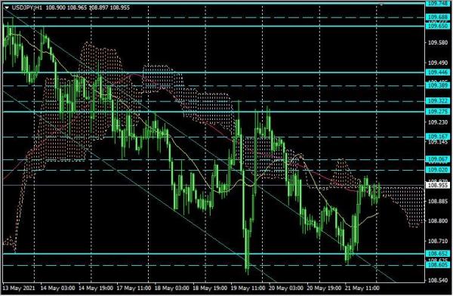Click the 108.652 support level price tag
This screenshot has height=296, width=453.
pyautogui.click(x=438, y=254)
